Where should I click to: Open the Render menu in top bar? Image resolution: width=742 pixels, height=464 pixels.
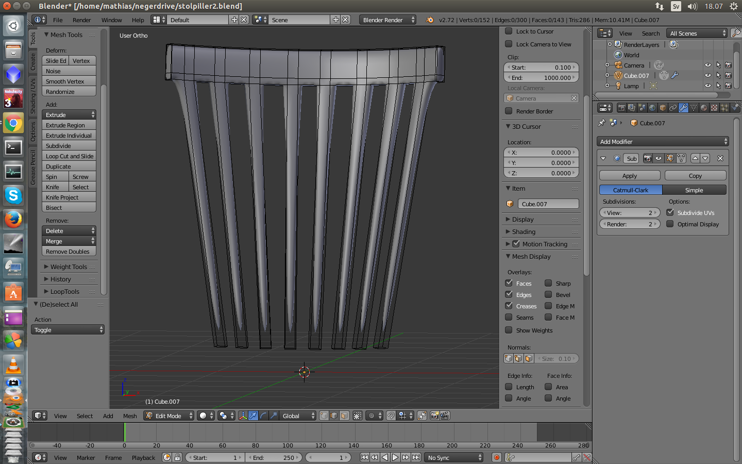tap(81, 20)
